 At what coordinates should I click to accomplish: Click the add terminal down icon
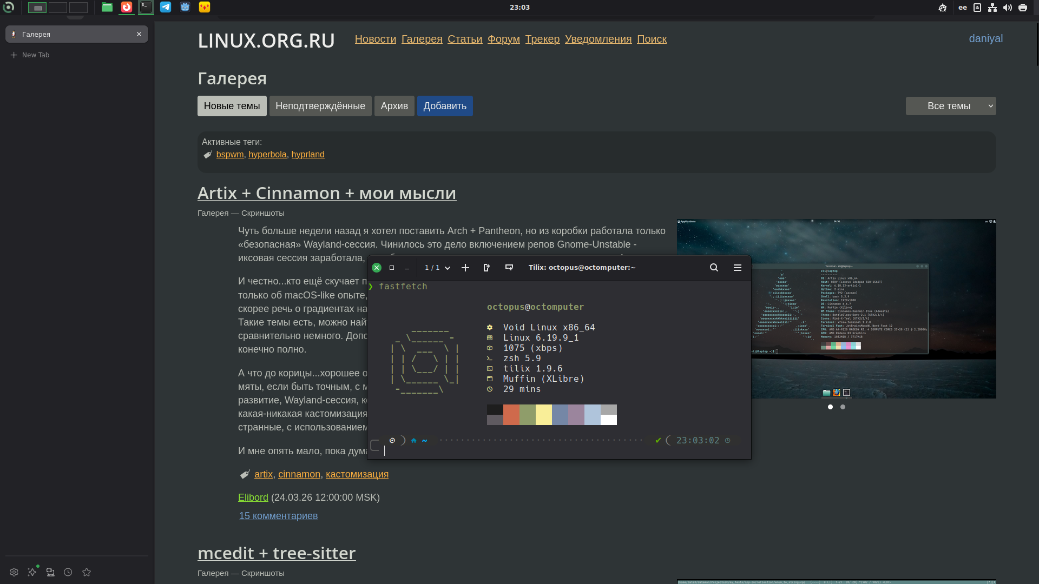tap(509, 268)
